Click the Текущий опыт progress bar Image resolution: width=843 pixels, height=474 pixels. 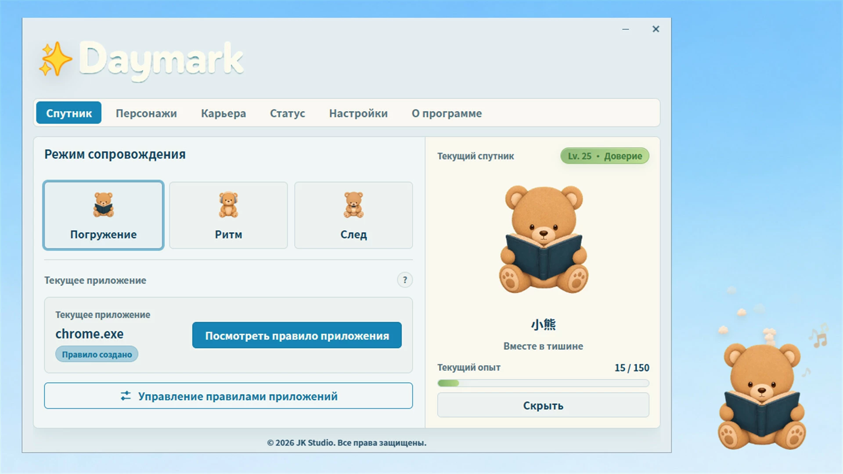click(543, 383)
